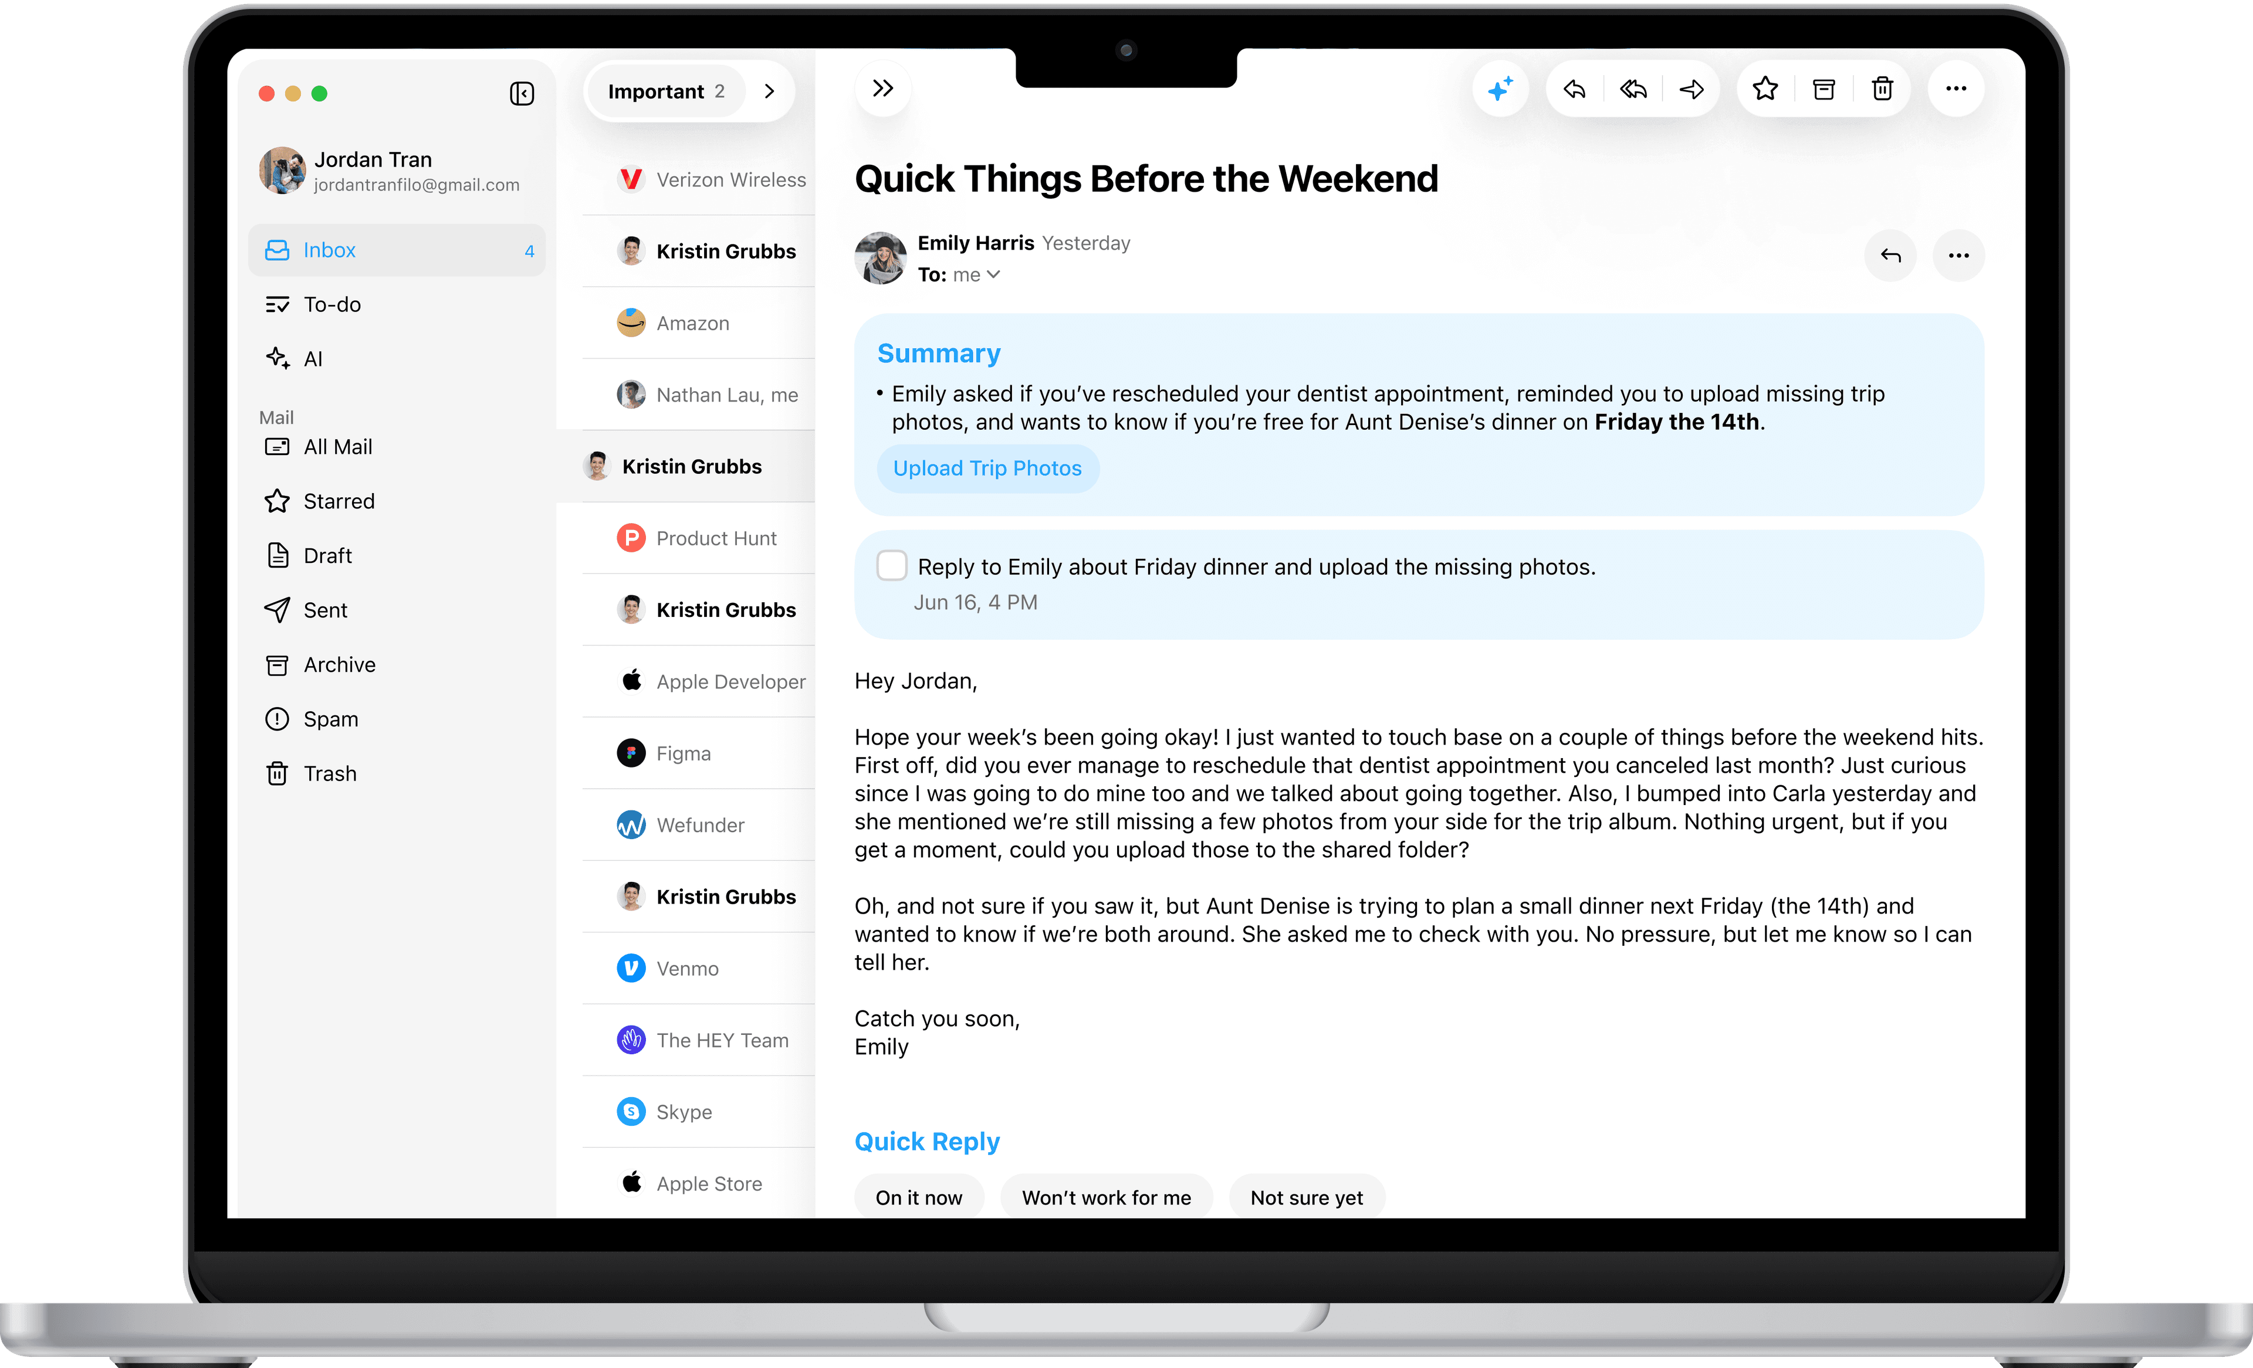Image resolution: width=2253 pixels, height=1368 pixels.
Task: Open the Draft folder
Action: [397, 556]
